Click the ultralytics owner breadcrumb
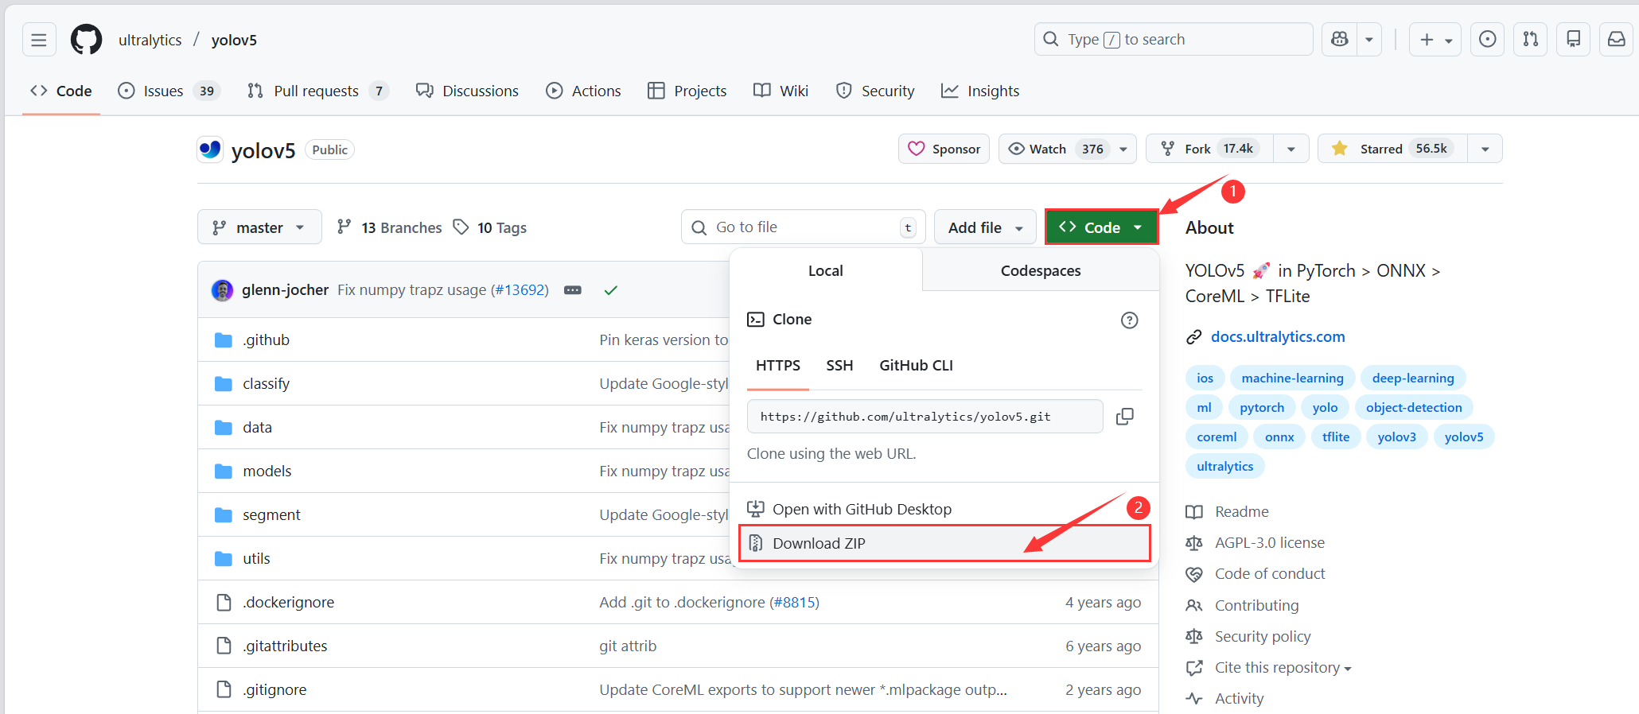The width and height of the screenshot is (1639, 714). (x=150, y=40)
